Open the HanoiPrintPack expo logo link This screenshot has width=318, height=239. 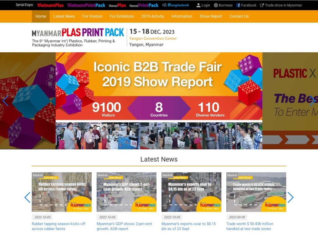144,6
